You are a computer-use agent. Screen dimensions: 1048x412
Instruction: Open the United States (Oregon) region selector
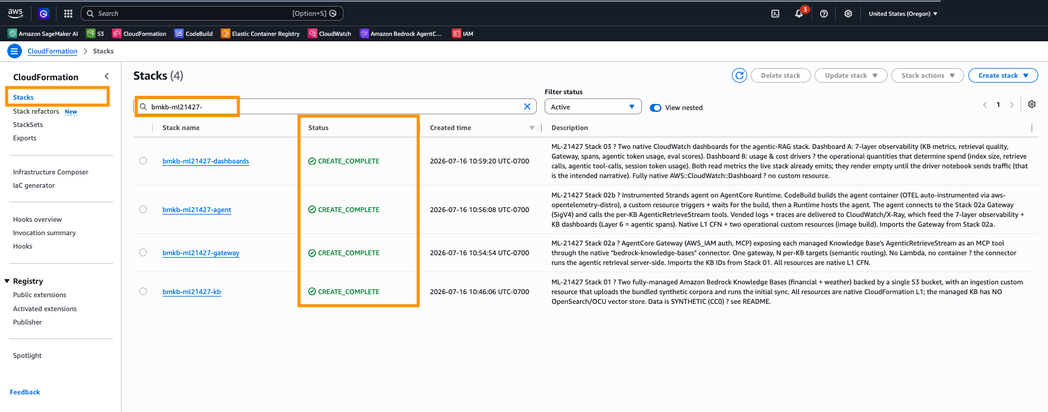pos(903,13)
